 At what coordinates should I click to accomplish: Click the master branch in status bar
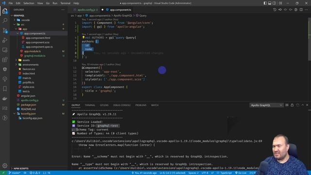[x=15, y=173]
